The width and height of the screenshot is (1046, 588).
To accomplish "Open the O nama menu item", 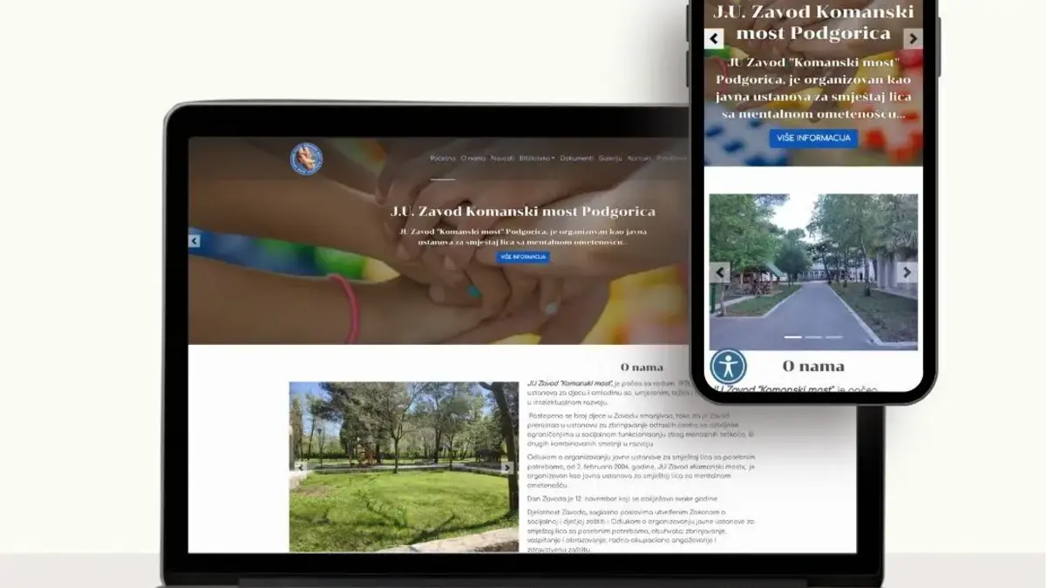I will (473, 159).
